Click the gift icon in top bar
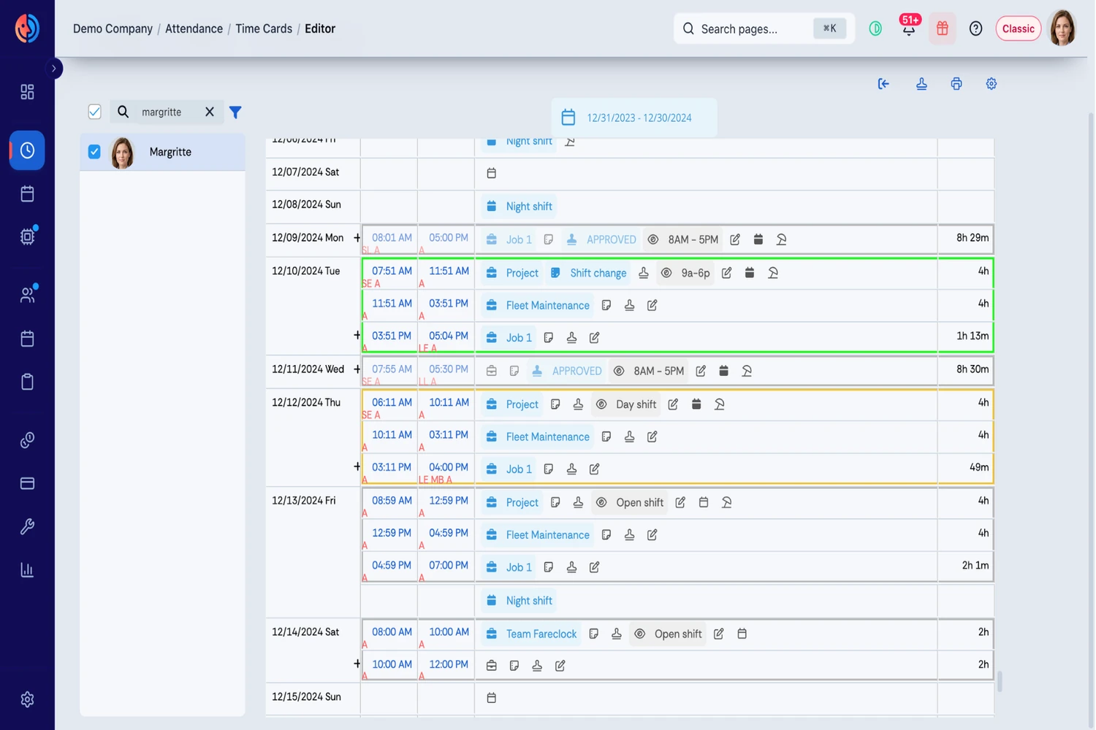 (x=943, y=28)
